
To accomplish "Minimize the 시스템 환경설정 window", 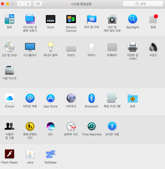I will point(8,4).
